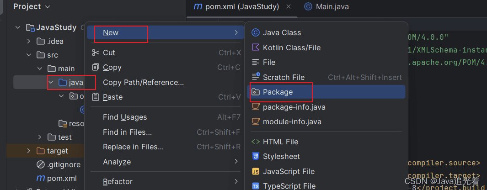The width and height of the screenshot is (487, 190).
Task: Click the Kotlin Class/File icon
Action: coord(256,47)
